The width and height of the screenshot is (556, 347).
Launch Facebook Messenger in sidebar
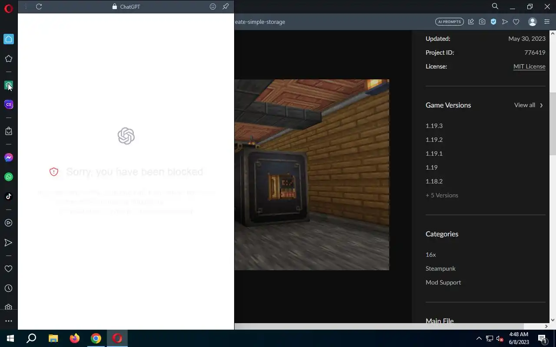9,157
